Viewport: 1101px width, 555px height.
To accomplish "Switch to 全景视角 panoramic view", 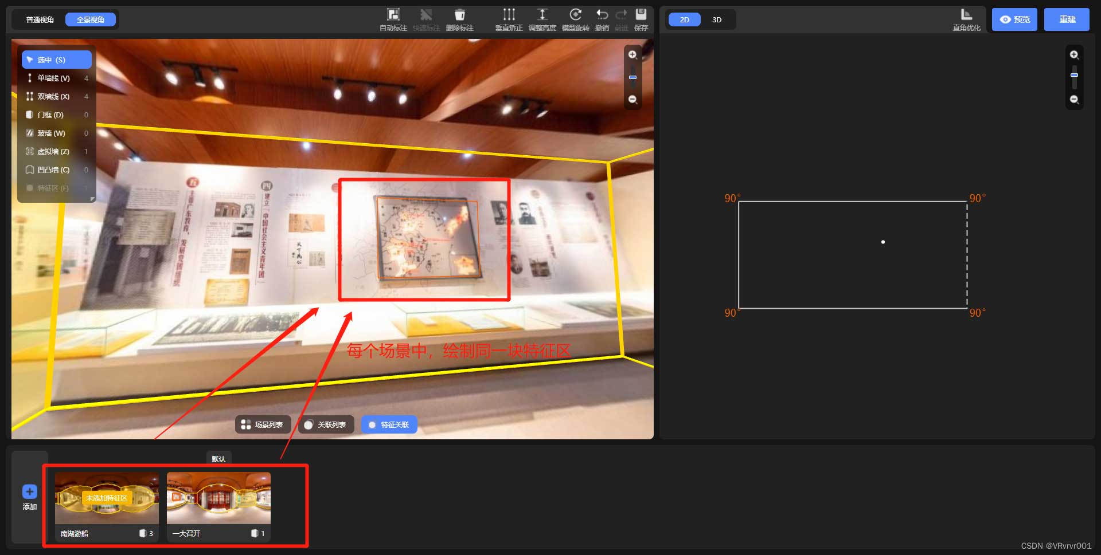I will (x=91, y=19).
